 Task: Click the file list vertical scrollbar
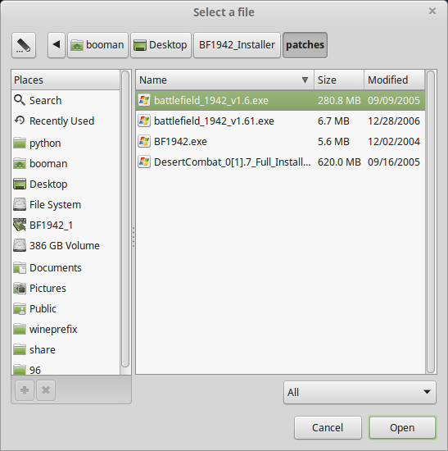coord(431,221)
